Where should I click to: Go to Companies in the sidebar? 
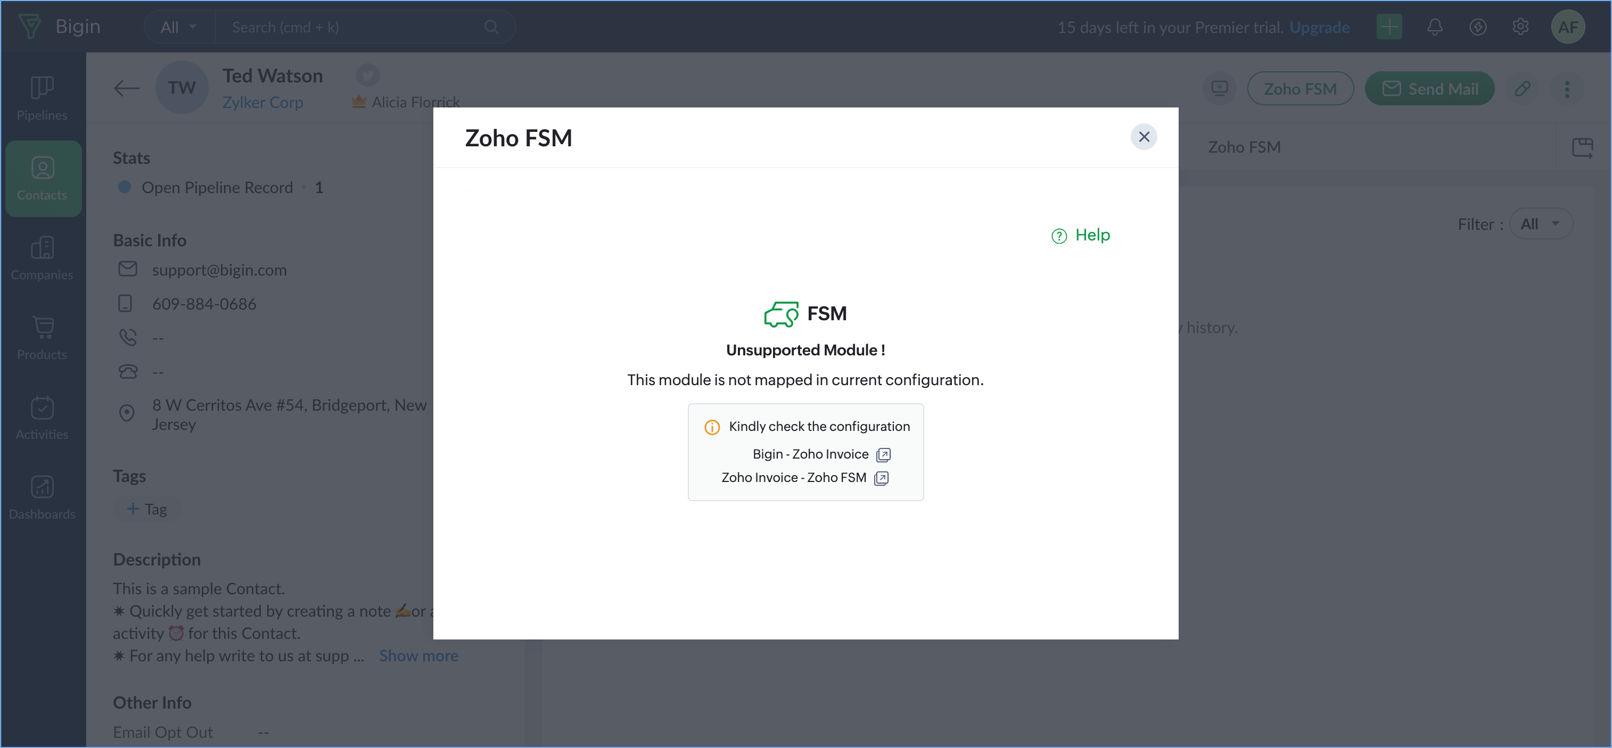42,257
